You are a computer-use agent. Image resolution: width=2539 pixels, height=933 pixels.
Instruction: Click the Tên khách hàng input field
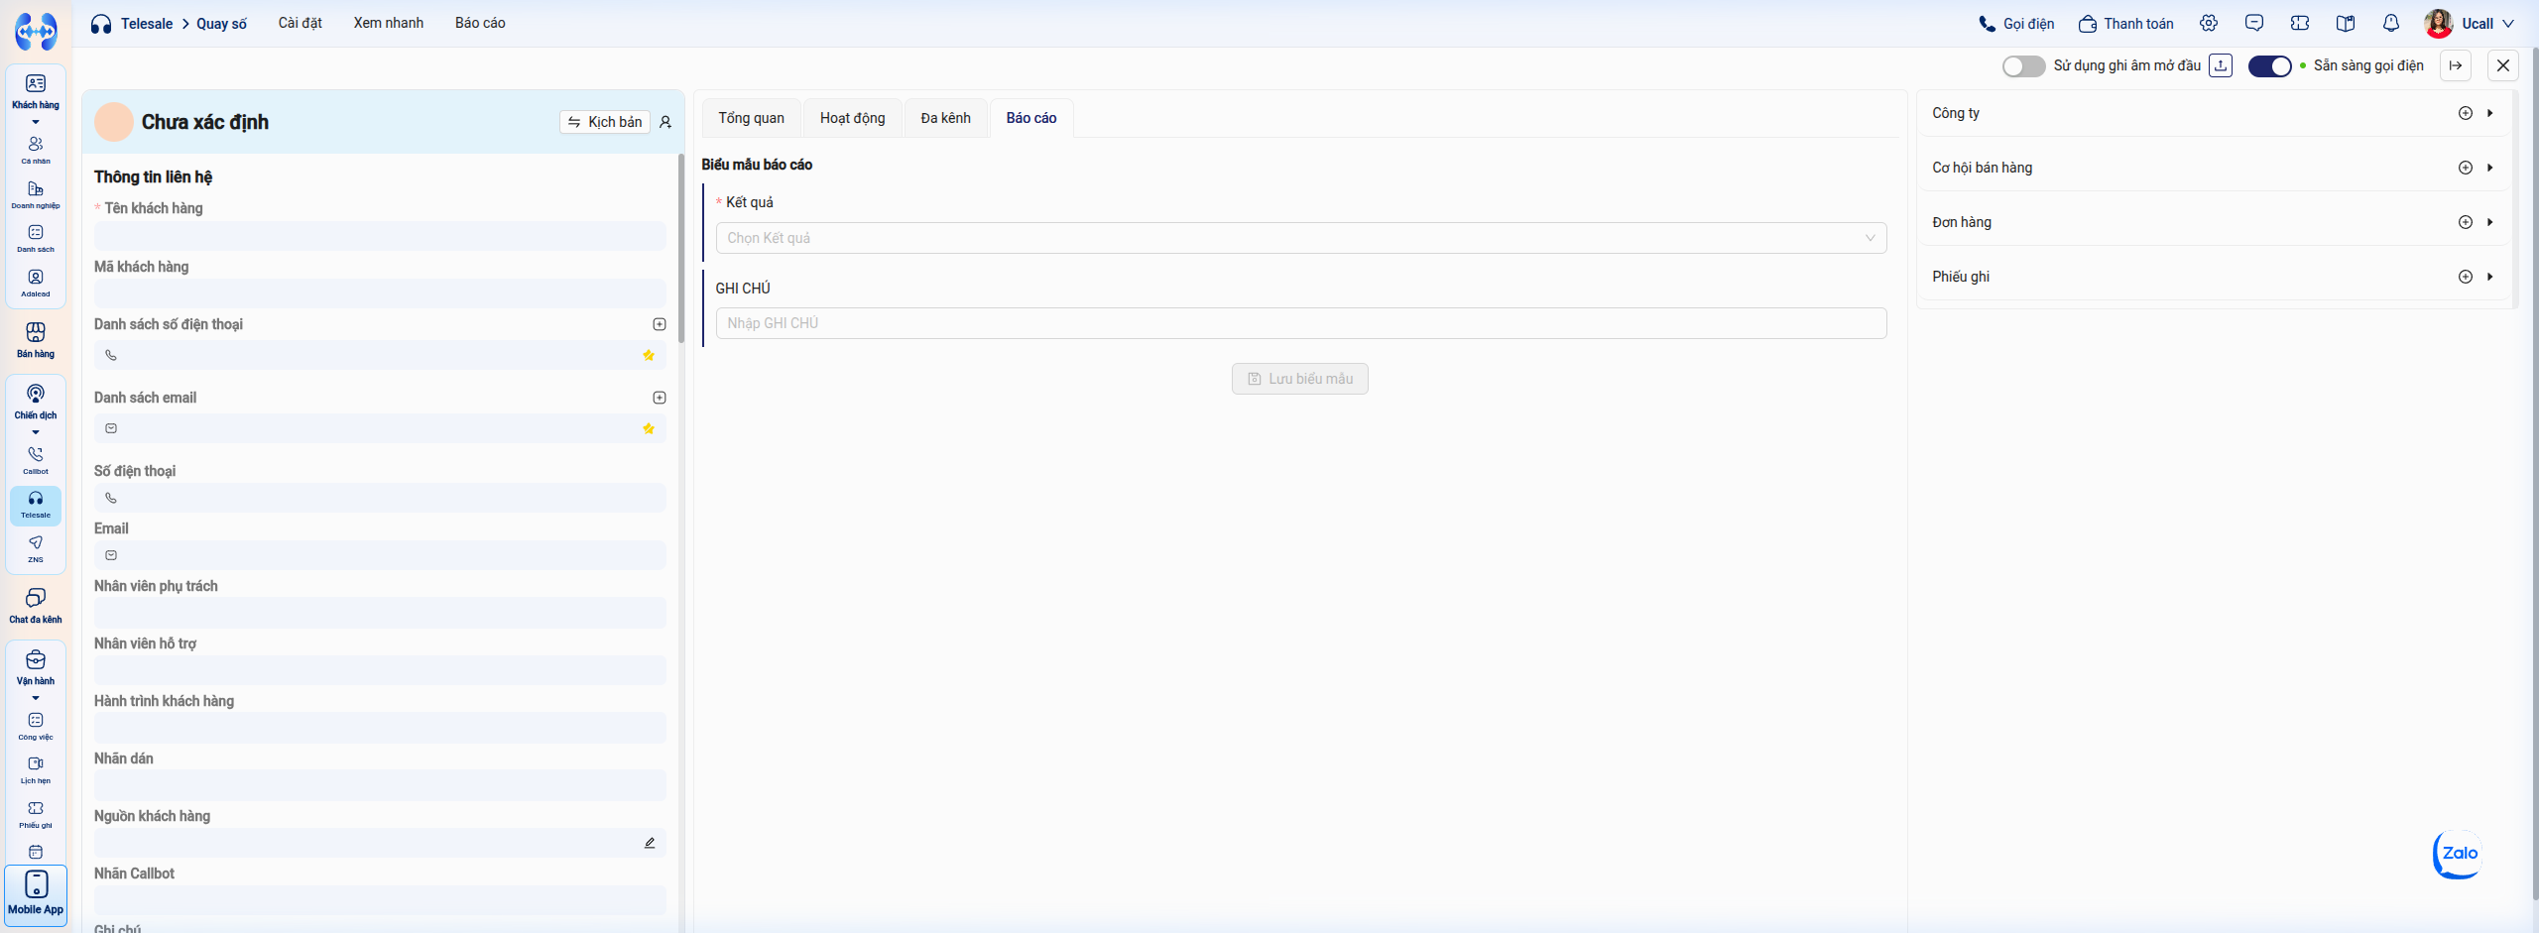380,236
